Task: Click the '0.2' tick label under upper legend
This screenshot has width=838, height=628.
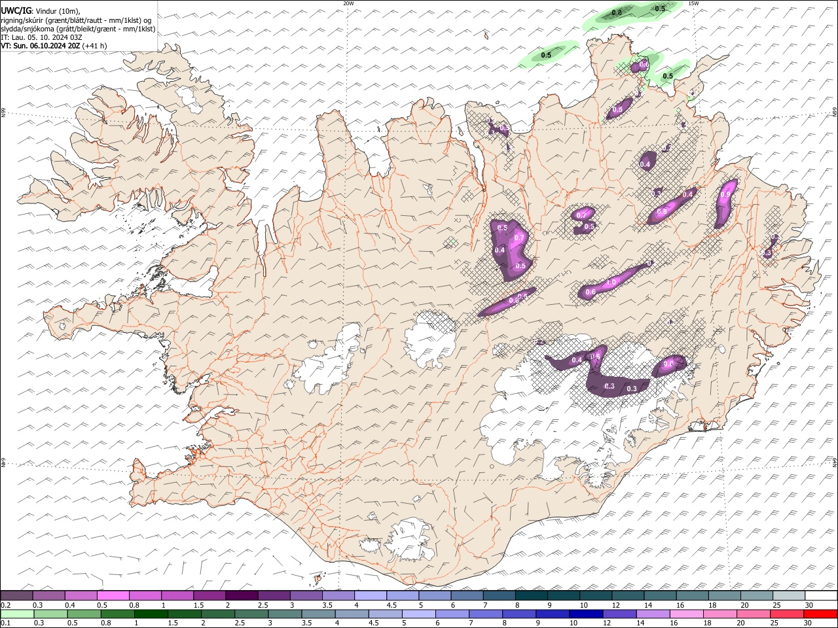Action: 5,605
